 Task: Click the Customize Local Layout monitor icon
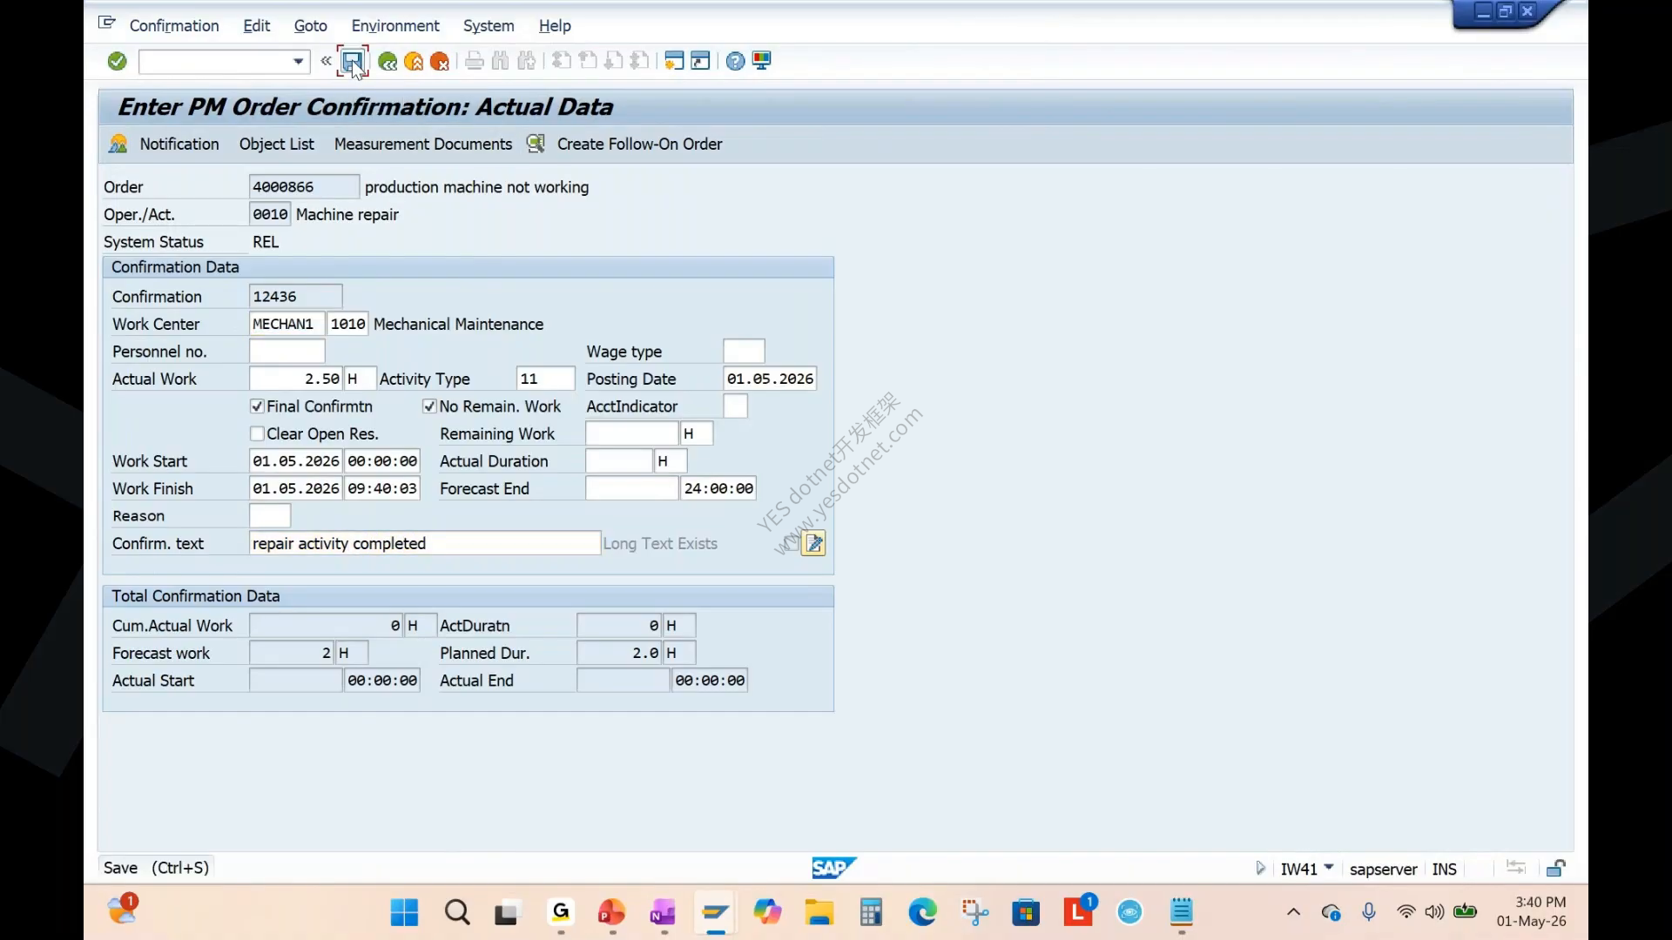pyautogui.click(x=762, y=61)
